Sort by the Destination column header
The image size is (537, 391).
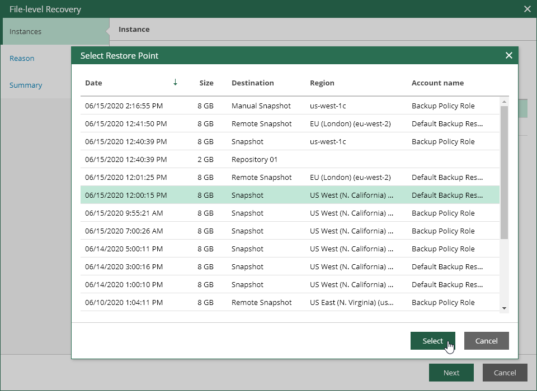pos(253,83)
